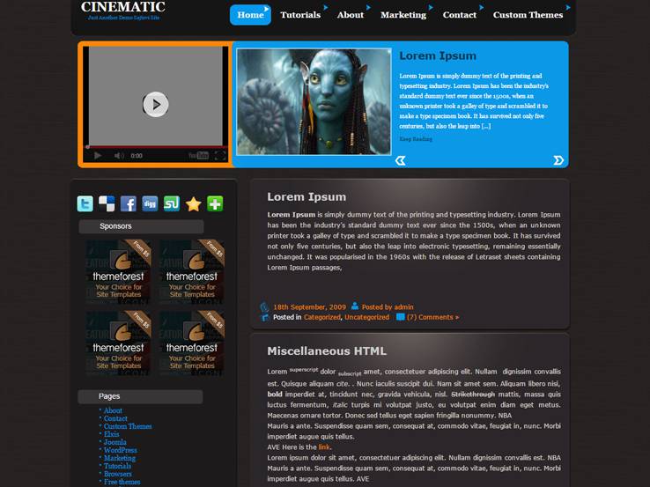Open Contact in the Pages list
Screen dimensions: 650x487
pos(115,418)
